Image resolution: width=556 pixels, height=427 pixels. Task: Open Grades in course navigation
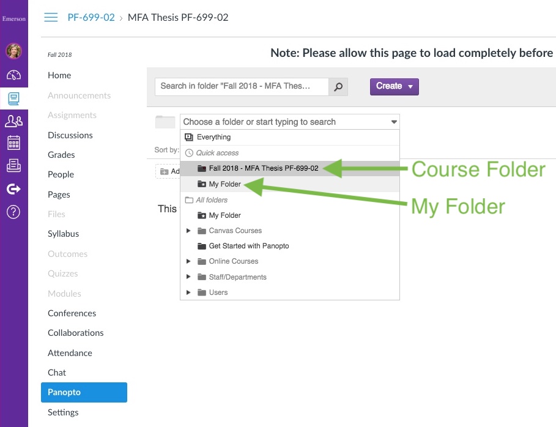[x=61, y=155]
